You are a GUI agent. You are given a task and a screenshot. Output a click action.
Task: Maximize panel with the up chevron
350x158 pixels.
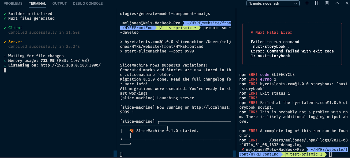click(337, 3)
